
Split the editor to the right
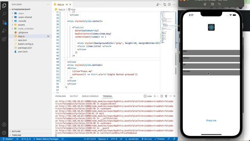pos(169,4)
